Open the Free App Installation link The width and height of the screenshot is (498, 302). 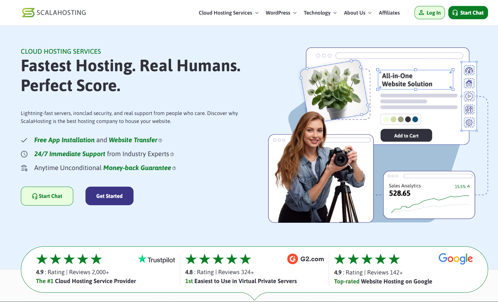(64, 140)
